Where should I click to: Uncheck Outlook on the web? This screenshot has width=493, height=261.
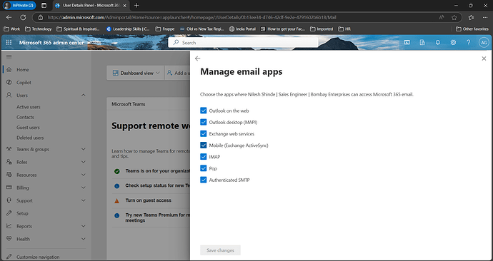(x=204, y=111)
